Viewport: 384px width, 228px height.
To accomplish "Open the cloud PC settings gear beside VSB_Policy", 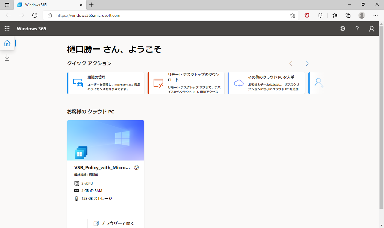I will (137, 168).
